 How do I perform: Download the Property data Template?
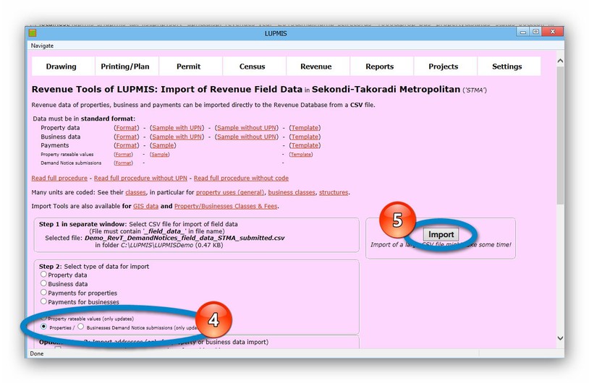pyautogui.click(x=305, y=128)
